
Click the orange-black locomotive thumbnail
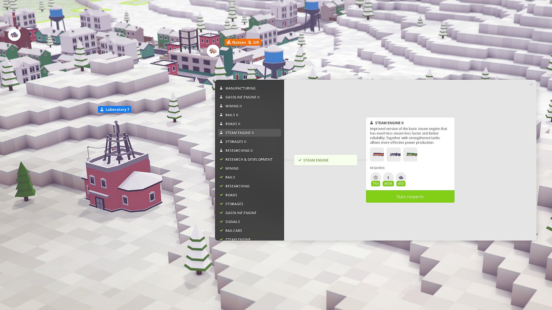click(x=377, y=154)
